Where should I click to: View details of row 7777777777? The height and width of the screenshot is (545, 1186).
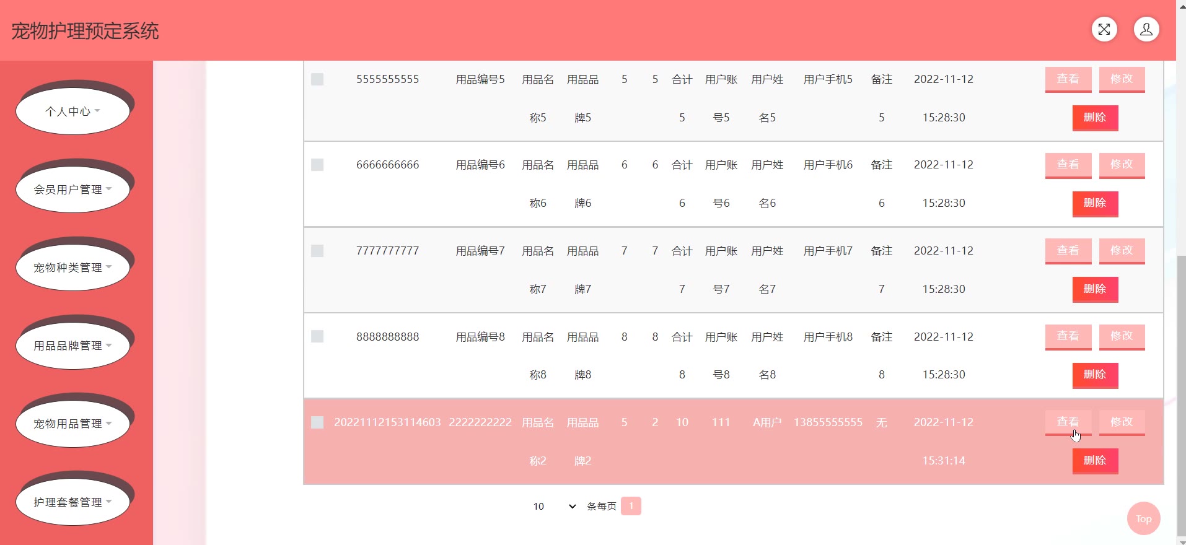point(1068,251)
